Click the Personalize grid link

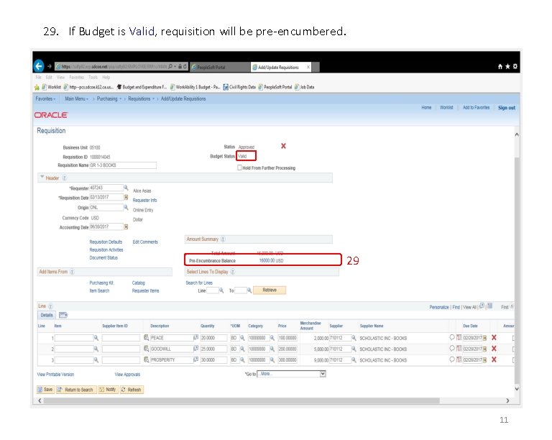pyautogui.click(x=439, y=307)
